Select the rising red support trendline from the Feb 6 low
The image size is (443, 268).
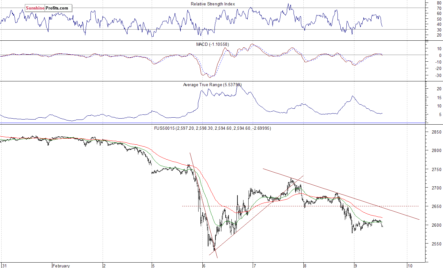point(256,215)
